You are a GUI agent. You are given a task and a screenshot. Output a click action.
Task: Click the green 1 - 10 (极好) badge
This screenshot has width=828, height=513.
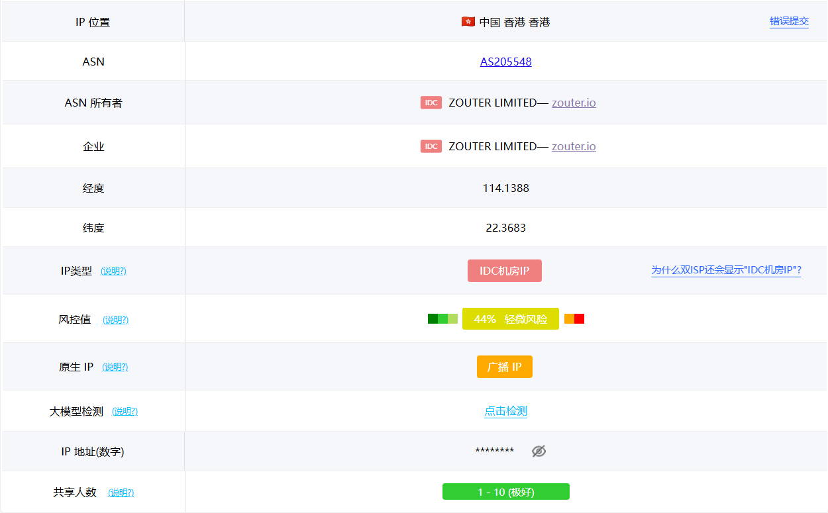pos(506,492)
